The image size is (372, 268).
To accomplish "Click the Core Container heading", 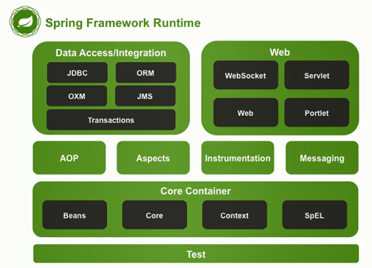I will pyautogui.click(x=196, y=191).
